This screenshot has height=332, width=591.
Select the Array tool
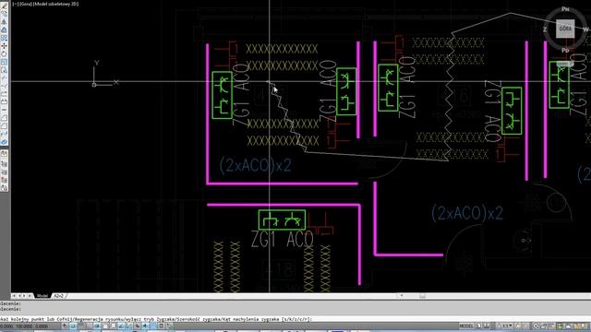[5, 38]
